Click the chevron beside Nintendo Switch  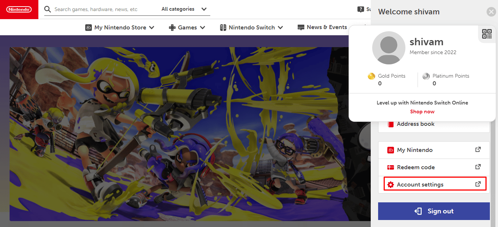pos(280,28)
